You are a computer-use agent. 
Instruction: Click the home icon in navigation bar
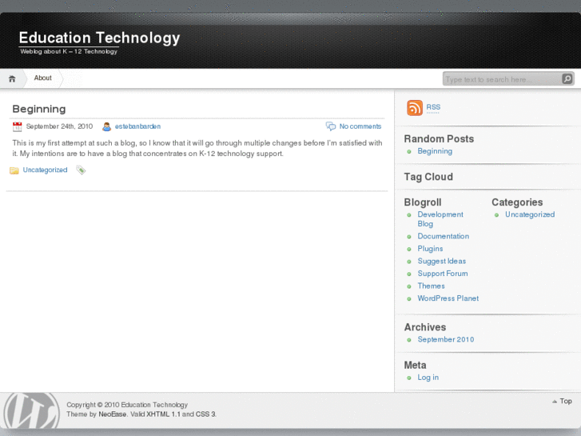tap(12, 78)
